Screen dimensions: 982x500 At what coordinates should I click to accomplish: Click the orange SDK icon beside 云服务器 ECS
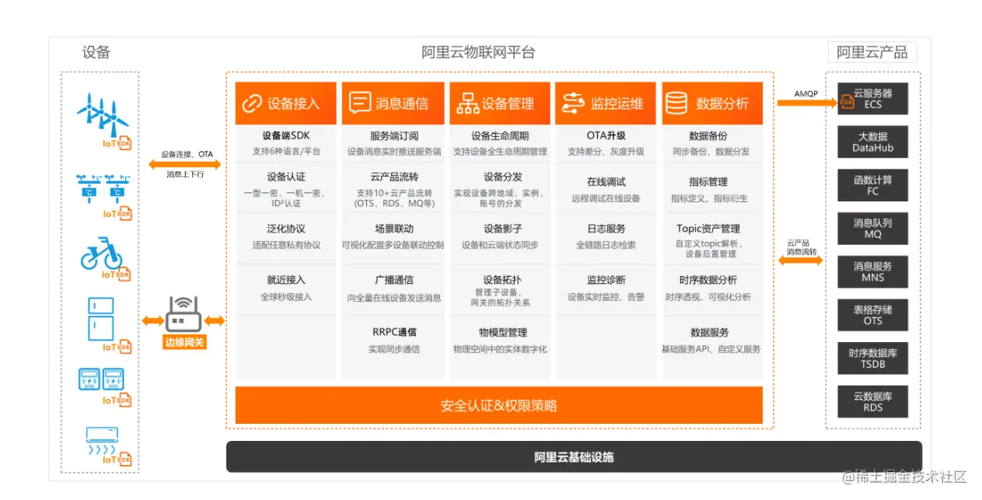coord(845,102)
